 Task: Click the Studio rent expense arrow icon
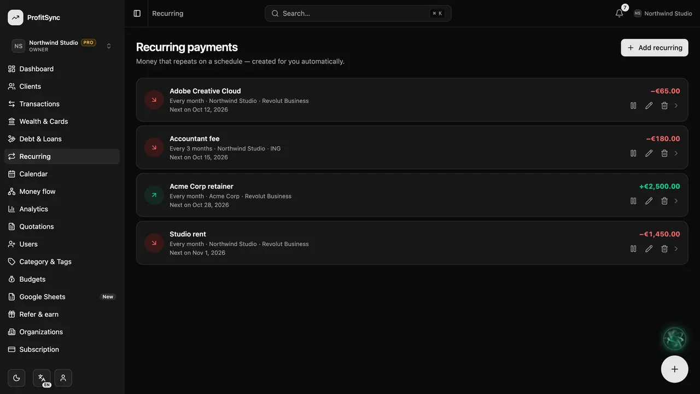(x=154, y=243)
